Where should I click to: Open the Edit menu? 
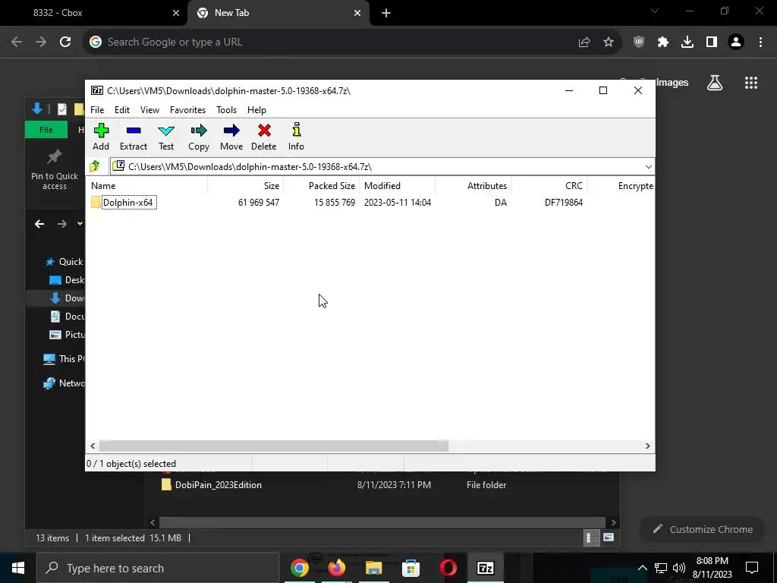[x=122, y=110]
